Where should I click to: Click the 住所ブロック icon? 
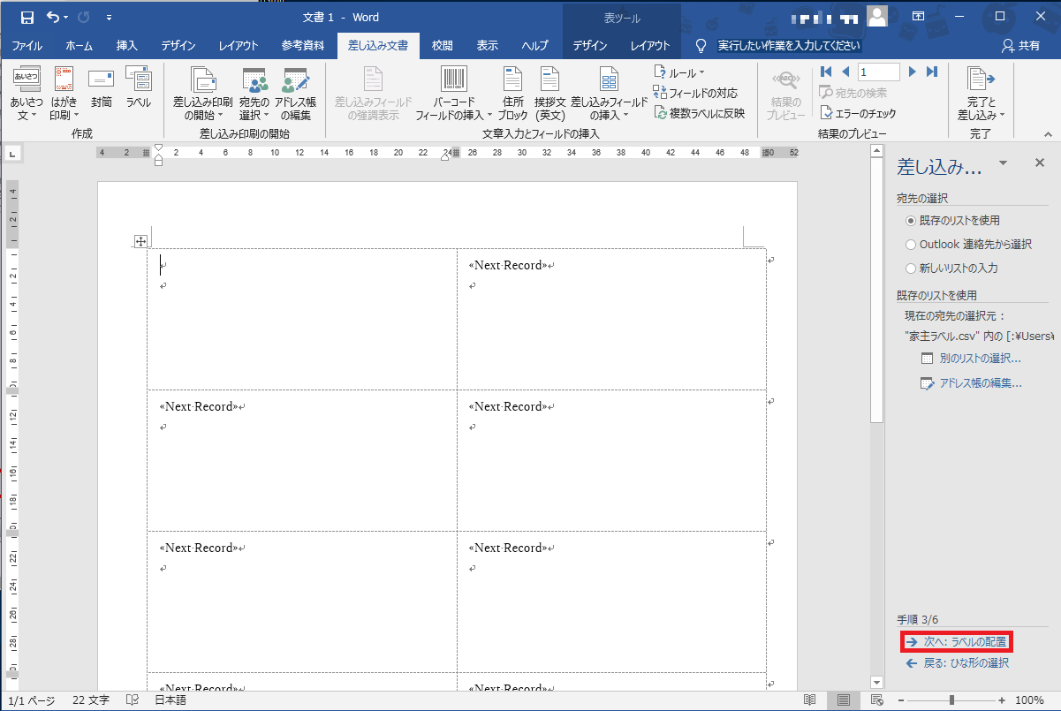tap(512, 95)
